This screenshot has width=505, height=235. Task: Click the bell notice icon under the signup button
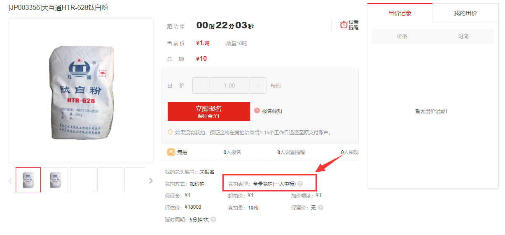pos(170,132)
